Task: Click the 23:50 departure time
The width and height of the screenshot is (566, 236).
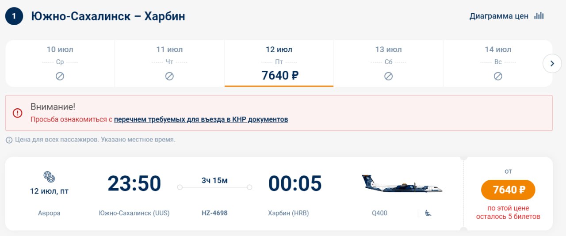Action: click(134, 183)
